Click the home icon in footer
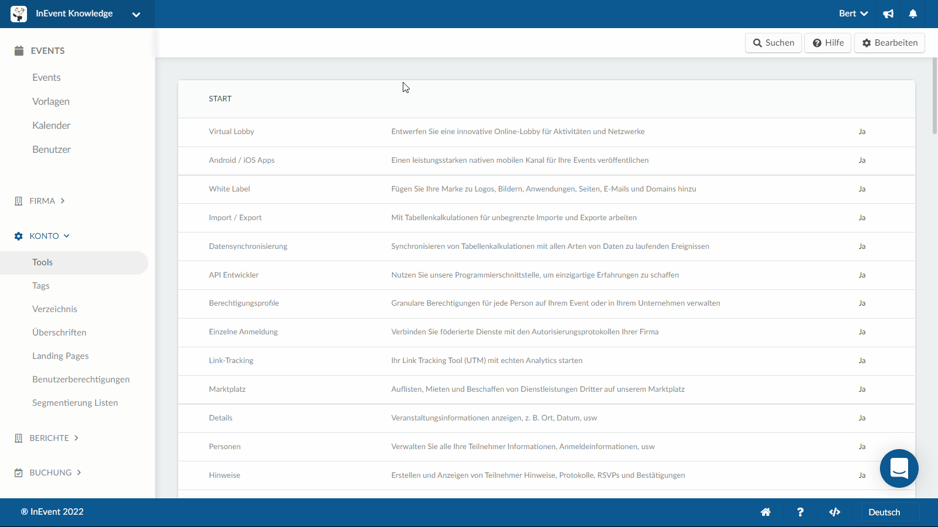This screenshot has width=938, height=527. coord(766,512)
